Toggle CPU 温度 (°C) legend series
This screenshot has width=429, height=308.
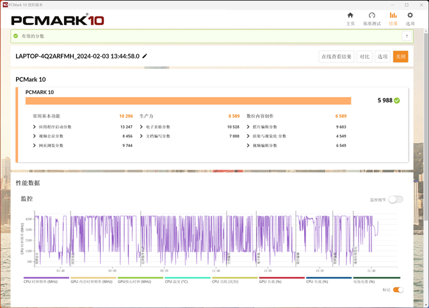click(188, 280)
